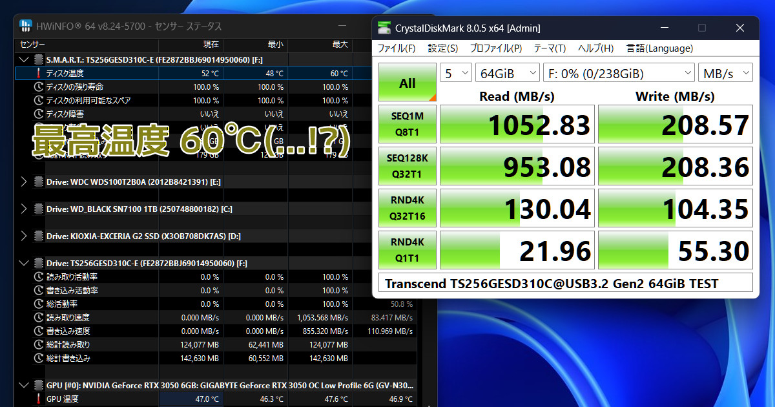The height and width of the screenshot is (407, 775).
Task: Click the HWiNFO app icon in title bar
Action: (x=26, y=26)
